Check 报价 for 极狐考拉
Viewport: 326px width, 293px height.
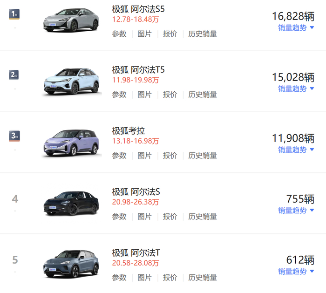pyautogui.click(x=170, y=156)
